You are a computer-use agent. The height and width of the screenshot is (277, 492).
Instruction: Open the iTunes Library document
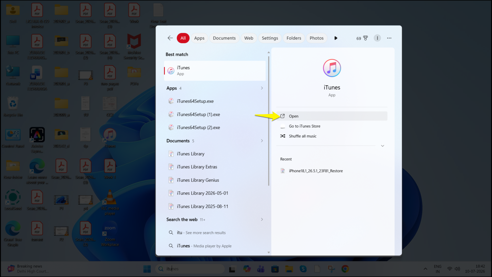click(x=215, y=154)
